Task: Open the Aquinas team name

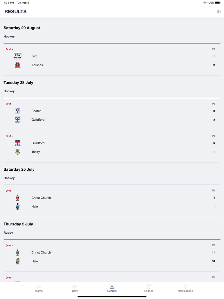Action: [x=37, y=65]
